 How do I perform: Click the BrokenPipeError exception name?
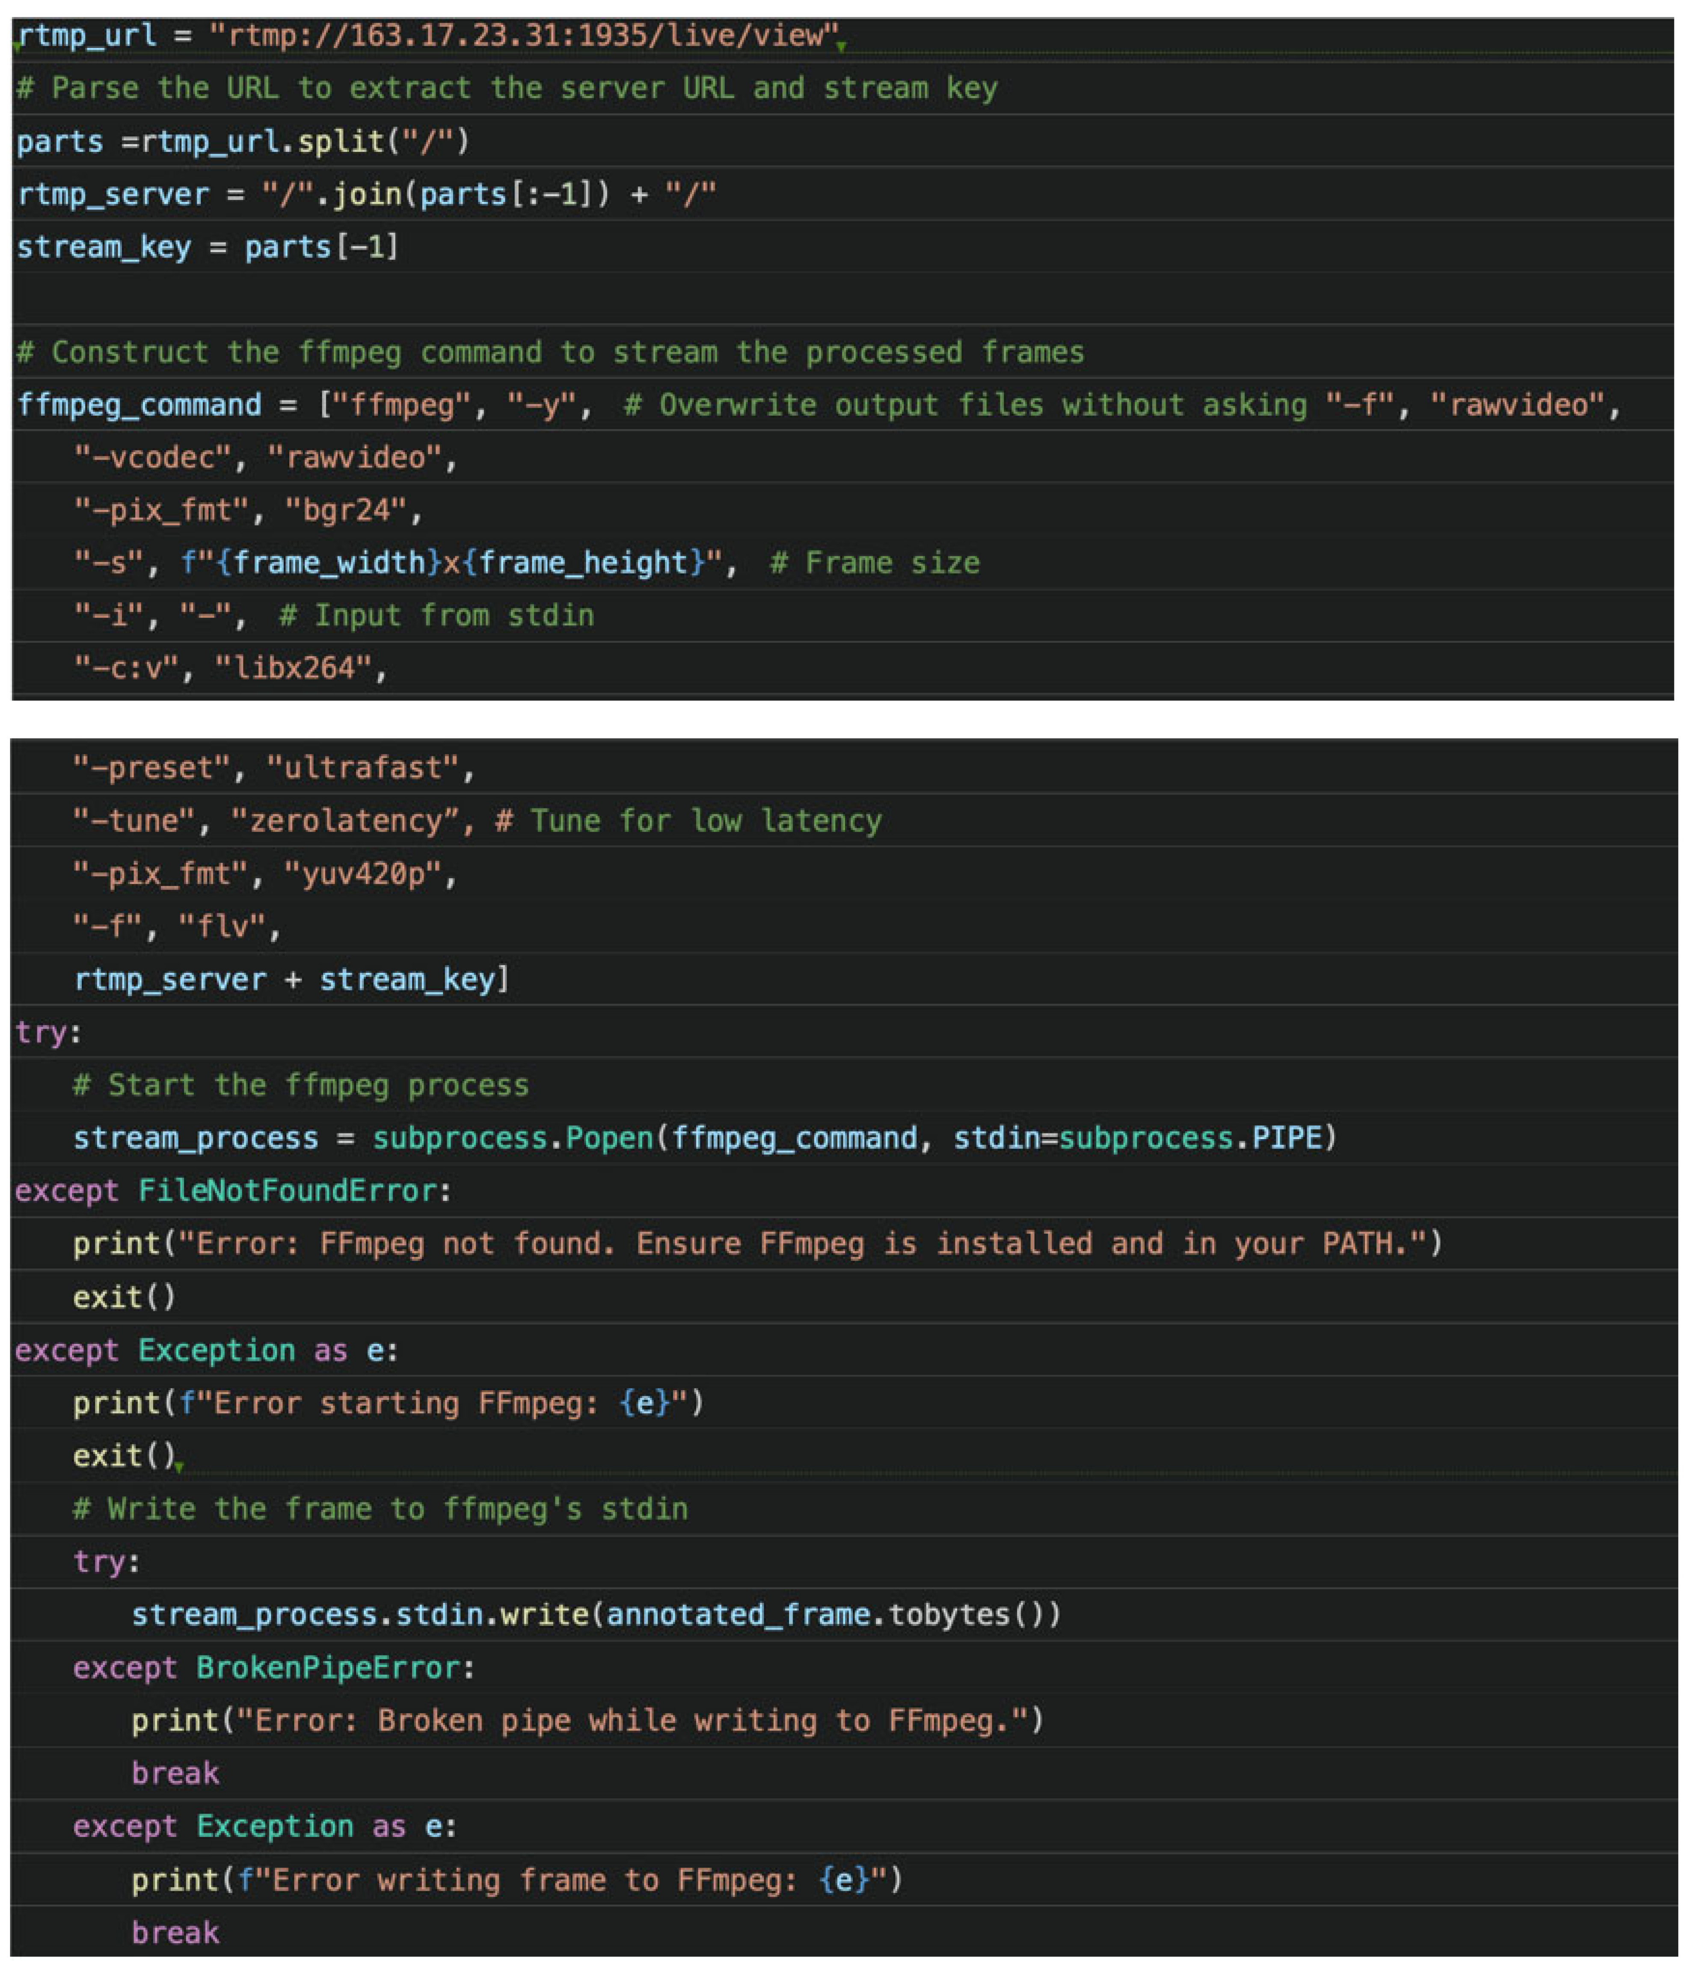[x=328, y=1668]
